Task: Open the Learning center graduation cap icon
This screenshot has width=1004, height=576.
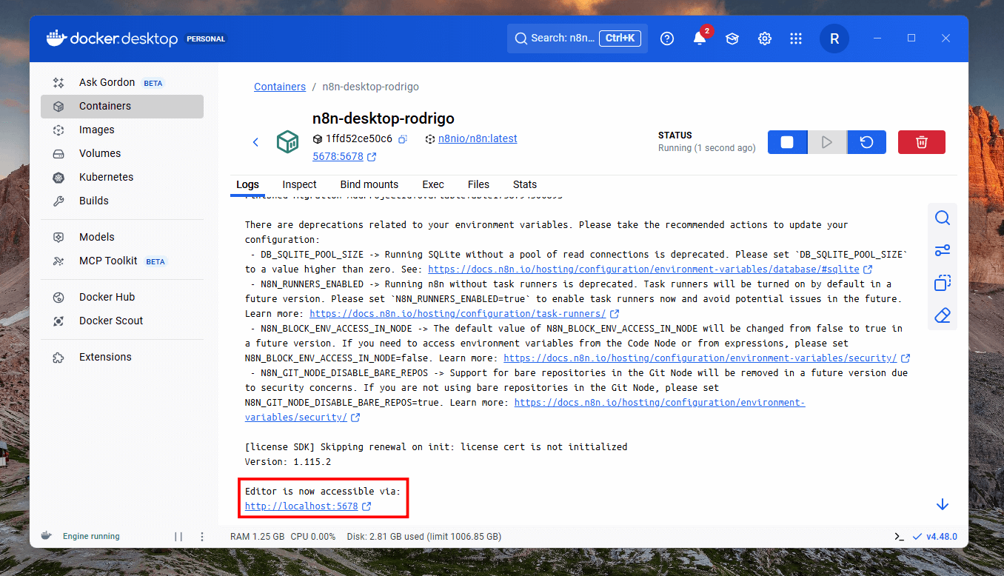Action: (732, 38)
